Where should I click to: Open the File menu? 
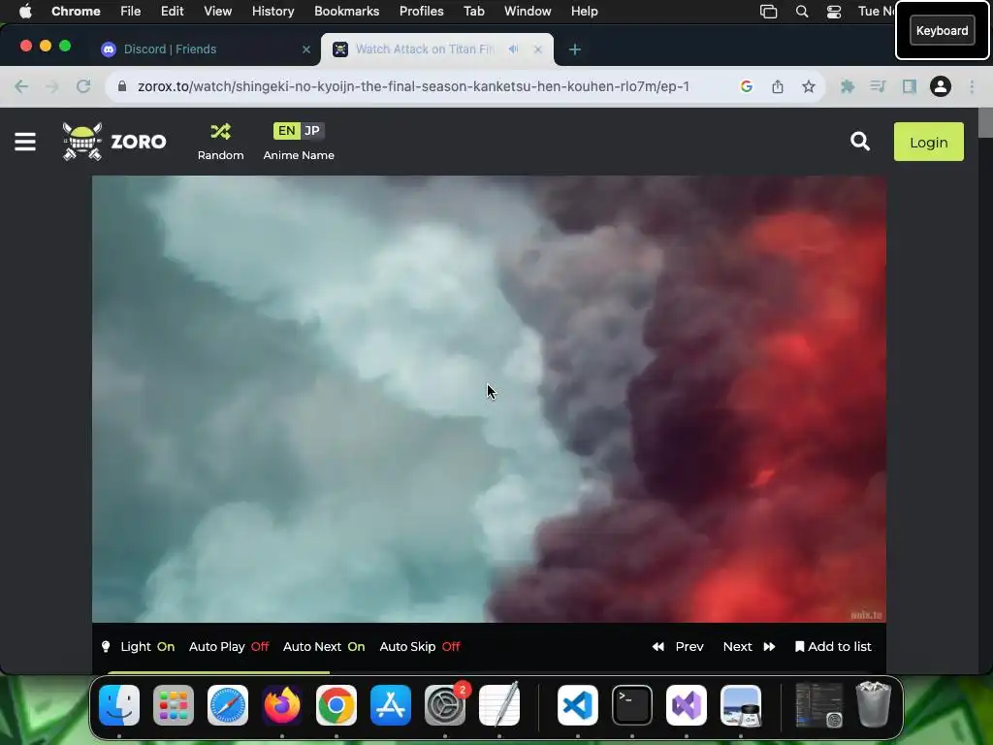[x=131, y=12]
